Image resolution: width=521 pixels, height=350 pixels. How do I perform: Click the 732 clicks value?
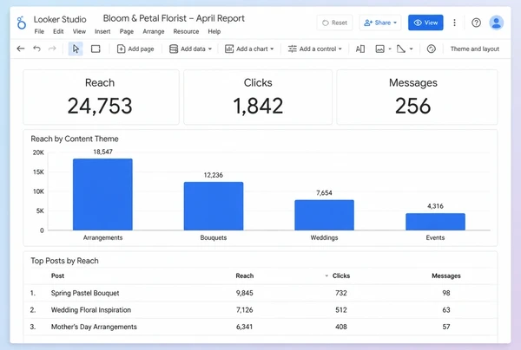(341, 293)
